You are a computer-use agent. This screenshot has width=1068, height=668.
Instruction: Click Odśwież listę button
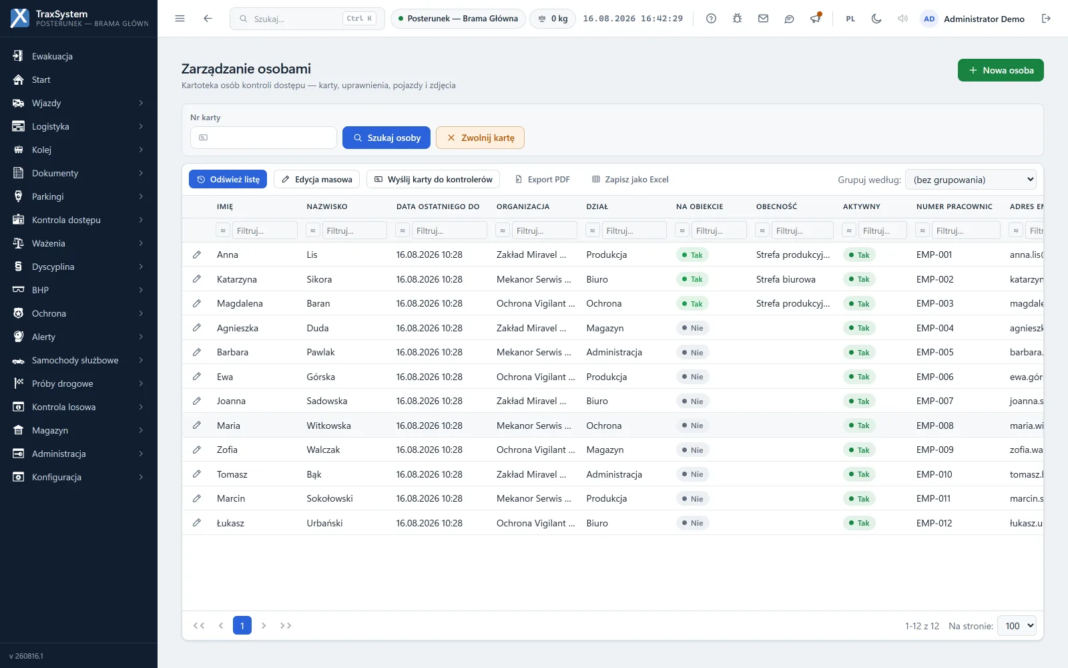pos(228,179)
